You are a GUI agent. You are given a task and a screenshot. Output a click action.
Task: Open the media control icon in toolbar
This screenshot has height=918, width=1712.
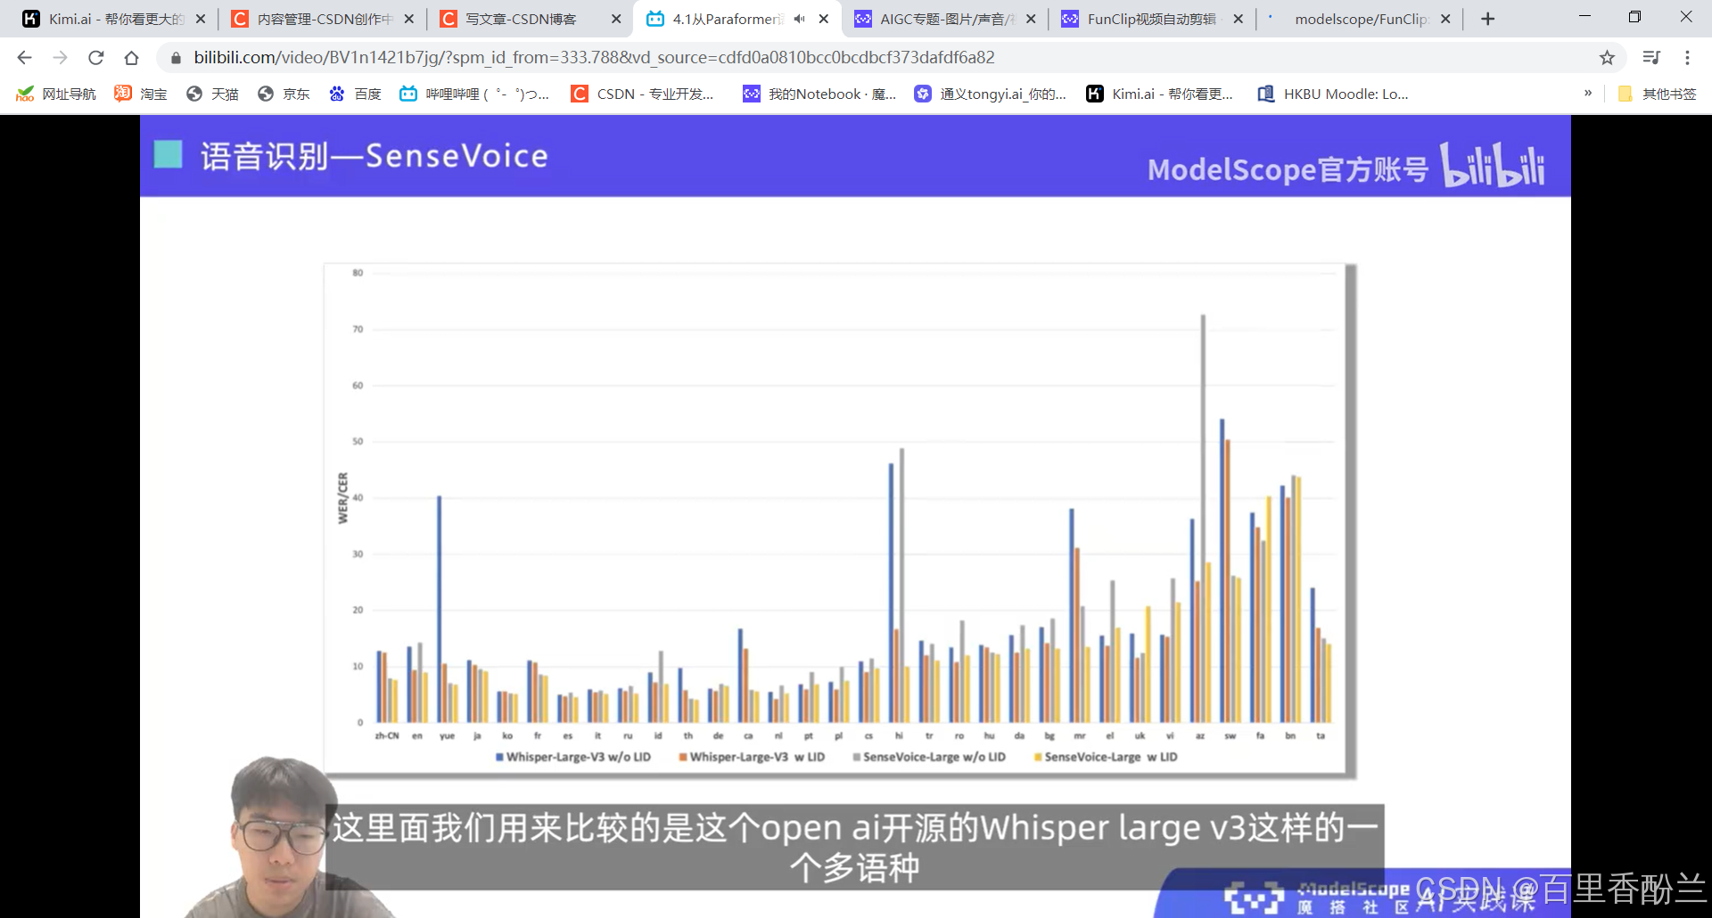click(x=1651, y=58)
